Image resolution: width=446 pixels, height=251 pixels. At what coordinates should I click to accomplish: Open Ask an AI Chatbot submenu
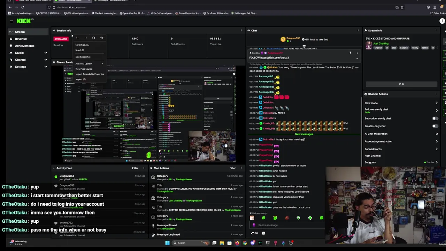tap(89, 63)
